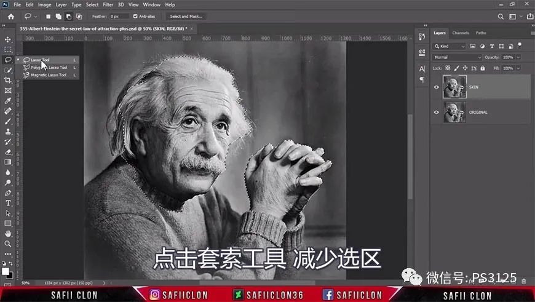The image size is (535, 302).
Task: Select the Clone Stamp tool
Action: tap(8, 132)
